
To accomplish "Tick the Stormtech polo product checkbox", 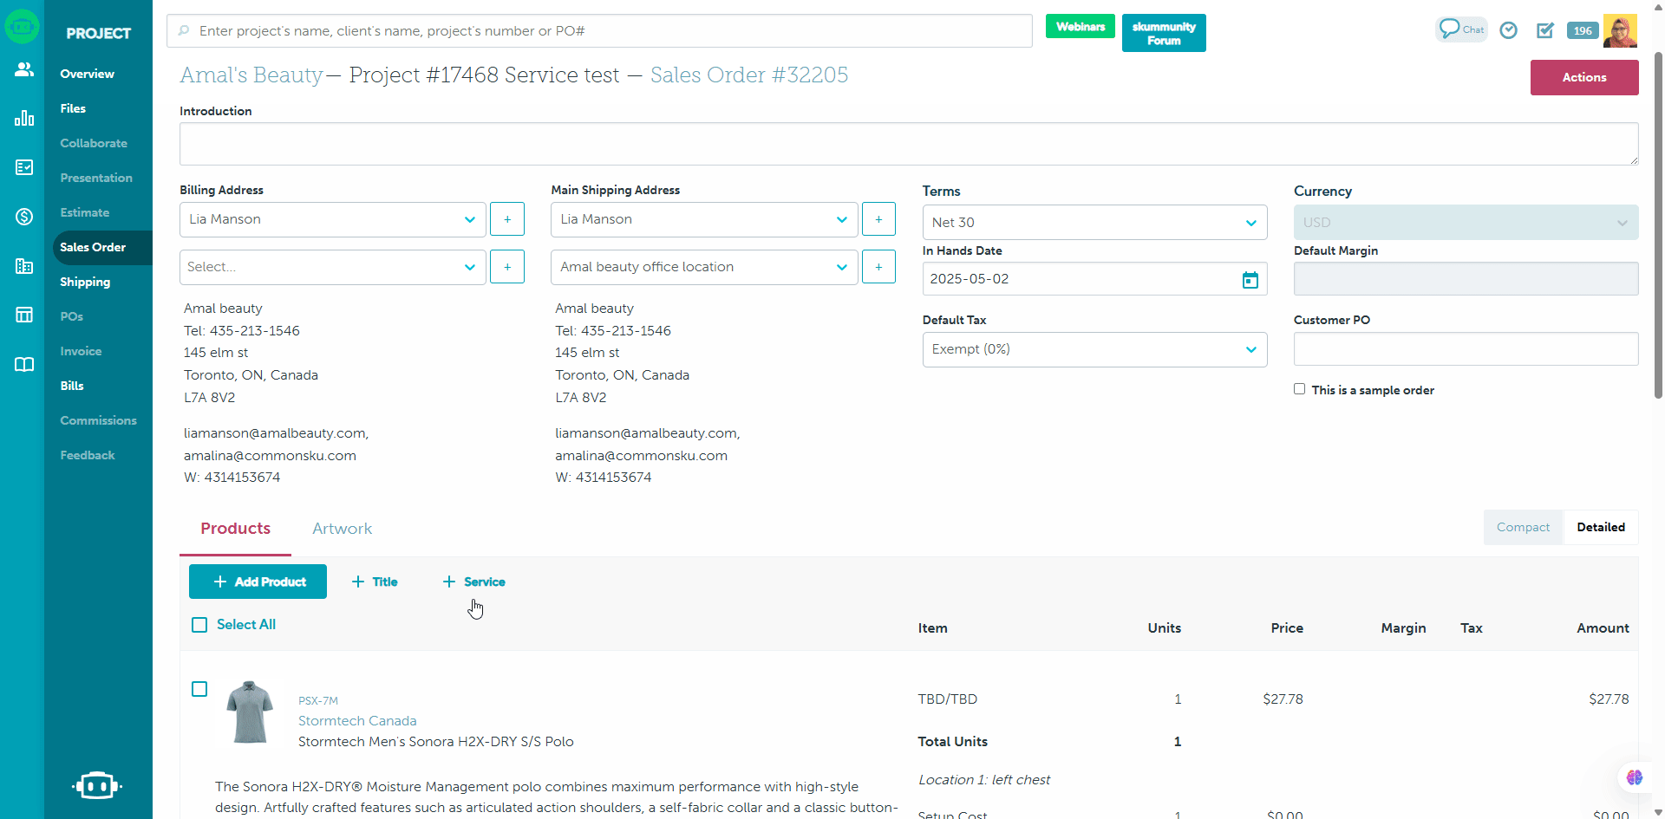I will [199, 689].
